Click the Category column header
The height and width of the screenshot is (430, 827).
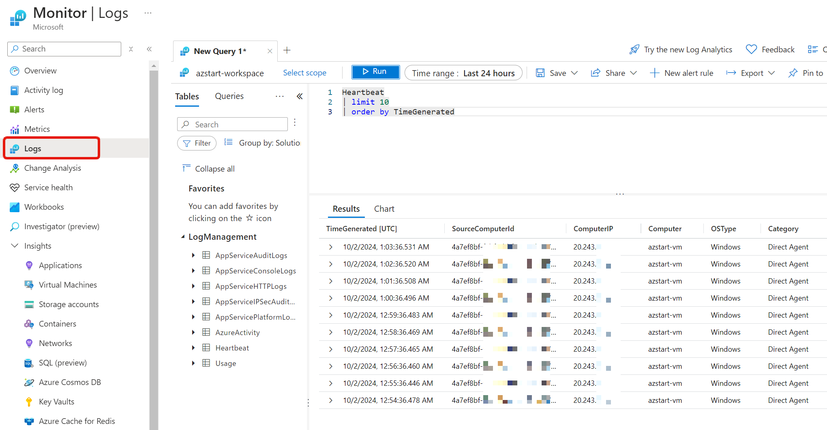(x=783, y=229)
